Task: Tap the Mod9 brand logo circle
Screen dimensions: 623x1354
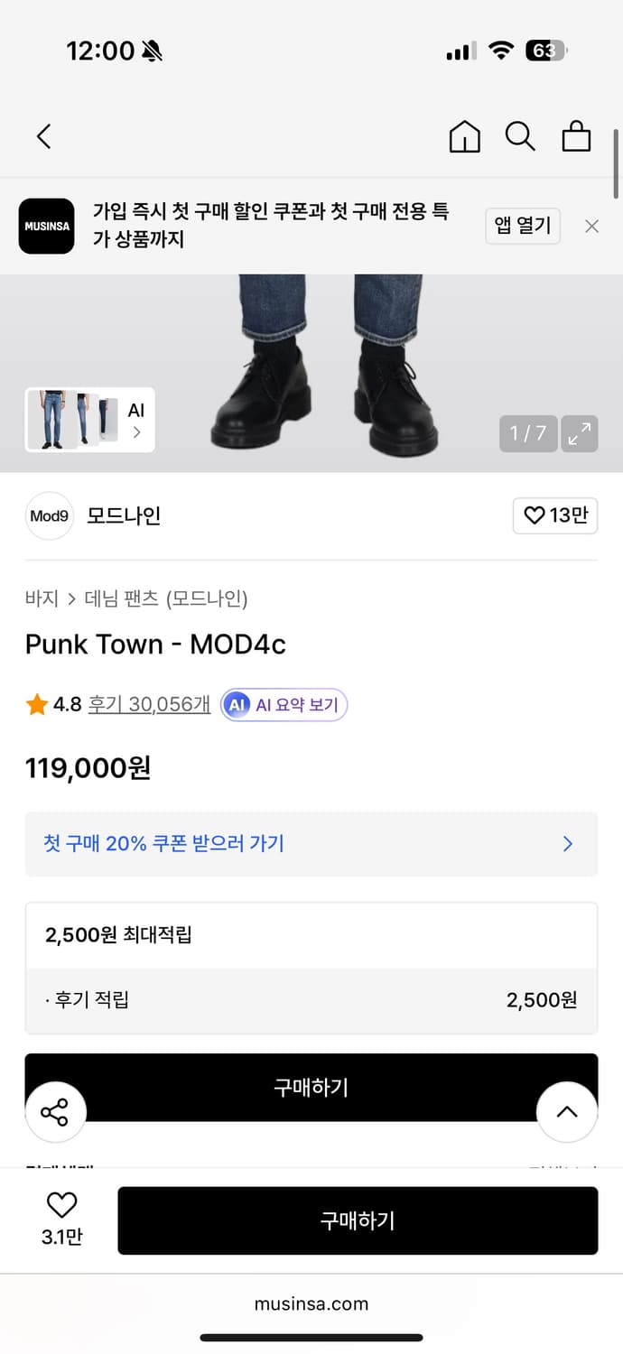Action: [x=49, y=515]
